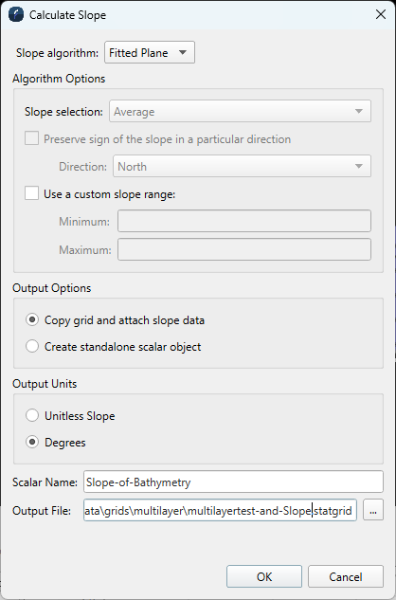Enable Use a custom slope range

(32, 193)
